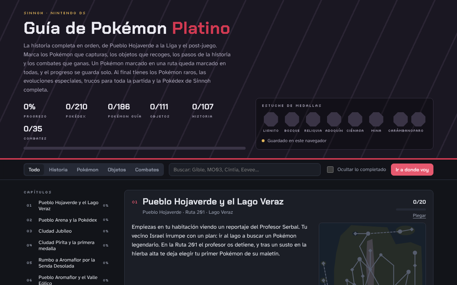Click the Estuche de medallas heading
This screenshot has height=285, width=457.
292,106
